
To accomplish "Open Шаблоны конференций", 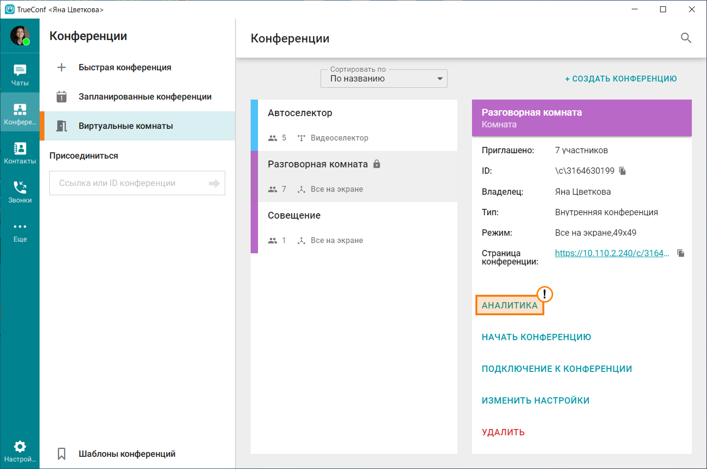I will click(137, 454).
